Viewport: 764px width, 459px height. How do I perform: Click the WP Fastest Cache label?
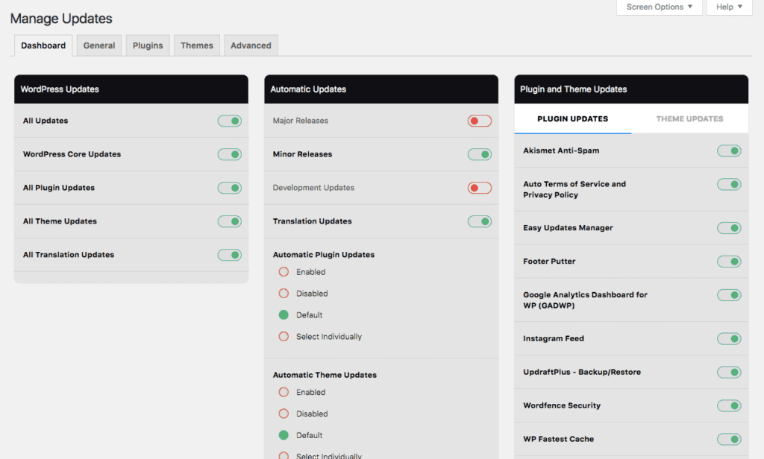pos(558,439)
